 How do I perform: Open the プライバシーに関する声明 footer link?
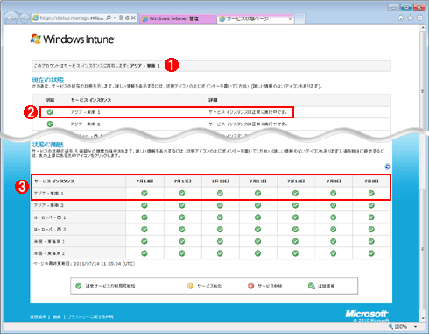pos(90,316)
